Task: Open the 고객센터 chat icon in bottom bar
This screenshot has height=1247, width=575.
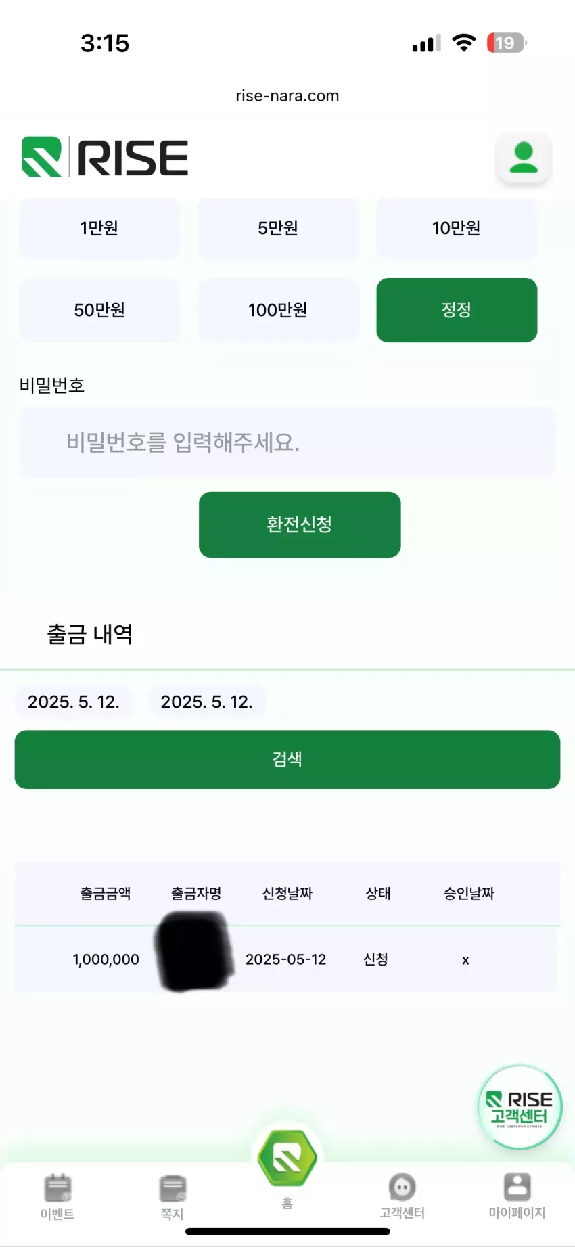Action: click(402, 1187)
